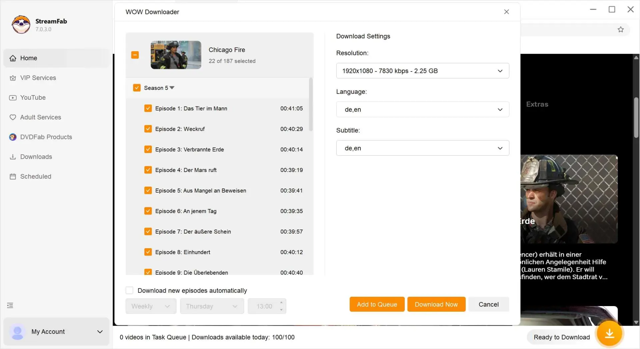This screenshot has height=349, width=640.
Task: Open DVDFab Products in sidebar
Action: pos(56,137)
